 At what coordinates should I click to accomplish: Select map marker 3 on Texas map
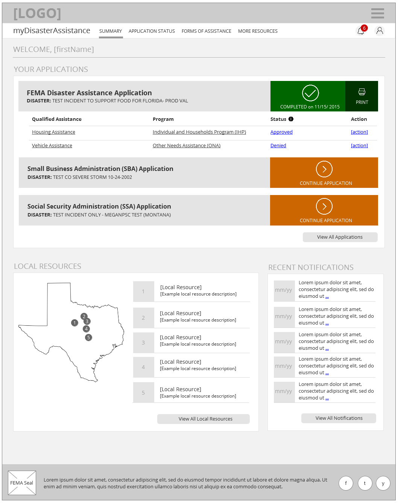click(87, 321)
